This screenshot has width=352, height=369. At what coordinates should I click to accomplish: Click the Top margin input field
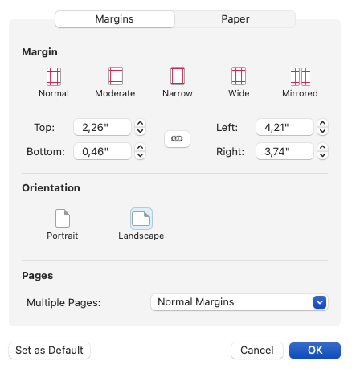click(102, 127)
